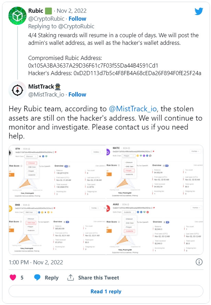This screenshot has height=305, width=211.
Task: Open the AVAX wallet overview screenshot
Action: tap(155, 227)
